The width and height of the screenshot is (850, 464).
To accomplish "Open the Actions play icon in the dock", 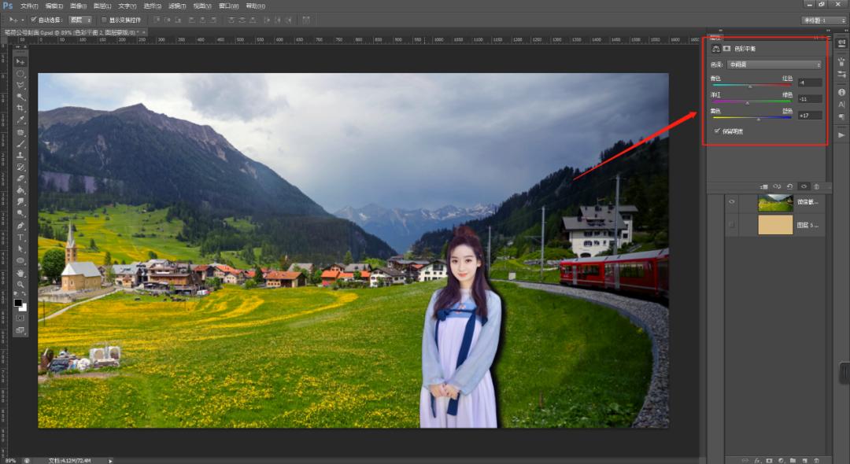I will (x=841, y=134).
